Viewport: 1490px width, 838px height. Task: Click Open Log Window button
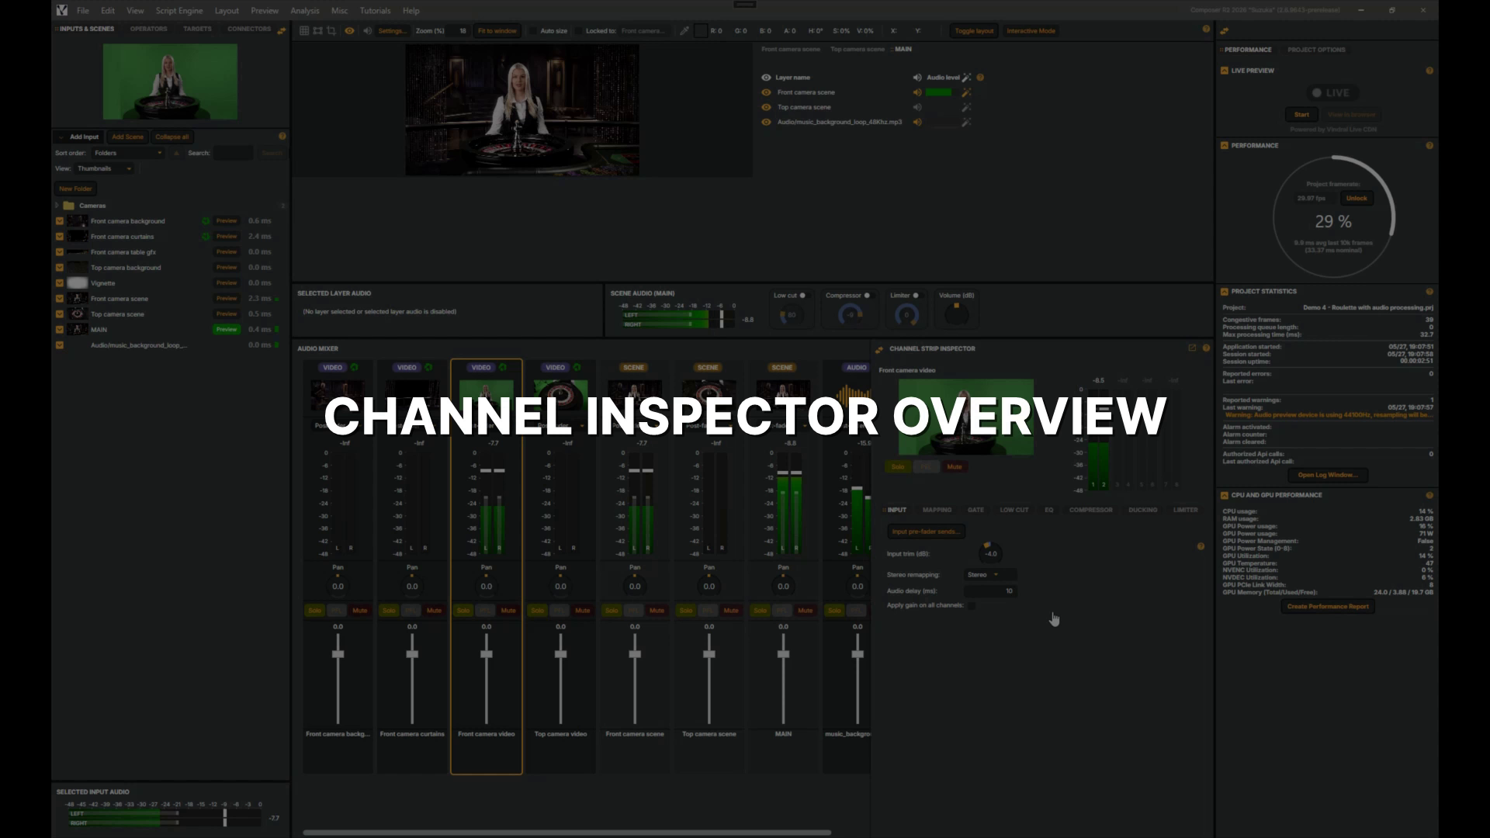point(1328,475)
